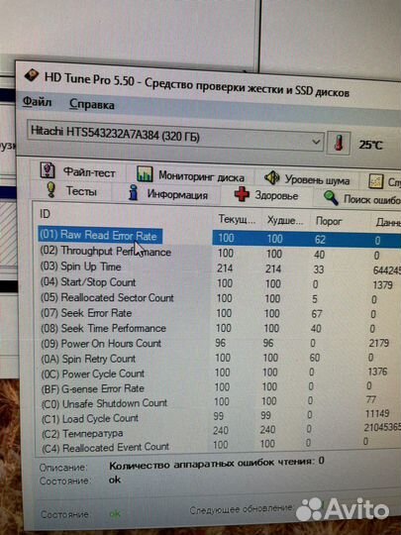Select the (01) Raw Read Error Rate row

pos(220,237)
